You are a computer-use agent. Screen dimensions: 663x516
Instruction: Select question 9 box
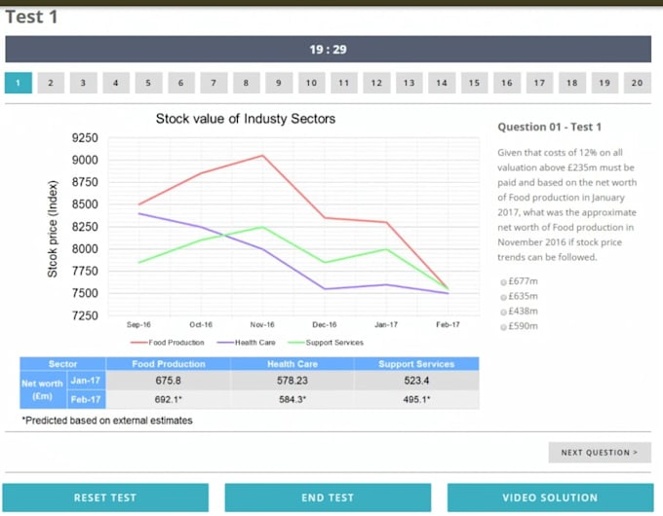point(279,83)
